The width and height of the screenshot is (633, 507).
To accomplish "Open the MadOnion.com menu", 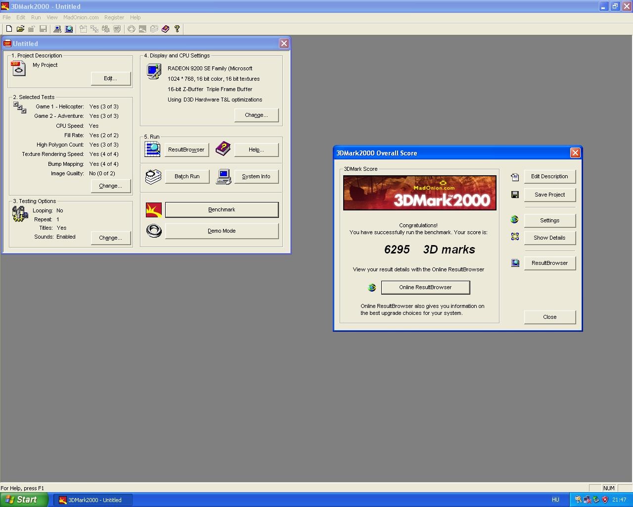I will click(x=81, y=17).
